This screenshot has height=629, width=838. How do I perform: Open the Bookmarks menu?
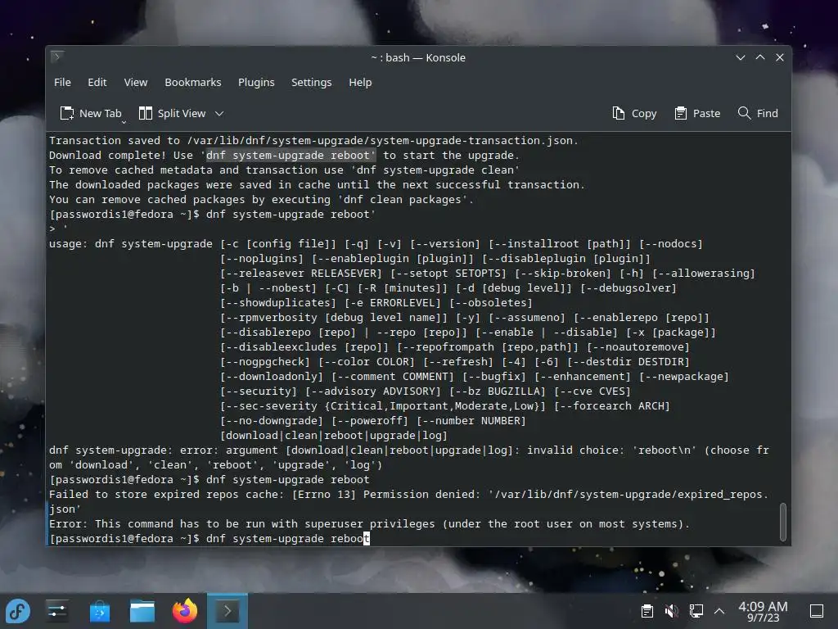(x=192, y=83)
